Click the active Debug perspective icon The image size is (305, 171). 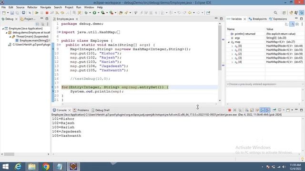302,13
